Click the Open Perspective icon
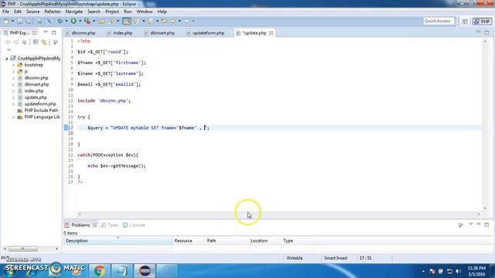 [465, 22]
